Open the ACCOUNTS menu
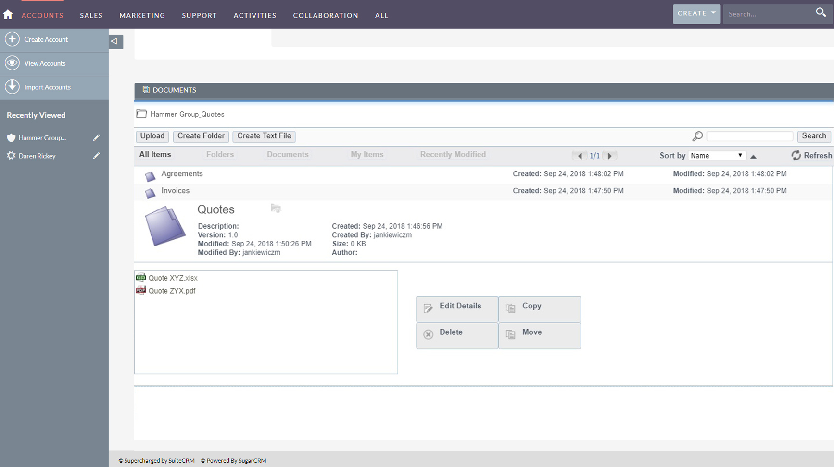The height and width of the screenshot is (467, 834). click(42, 15)
